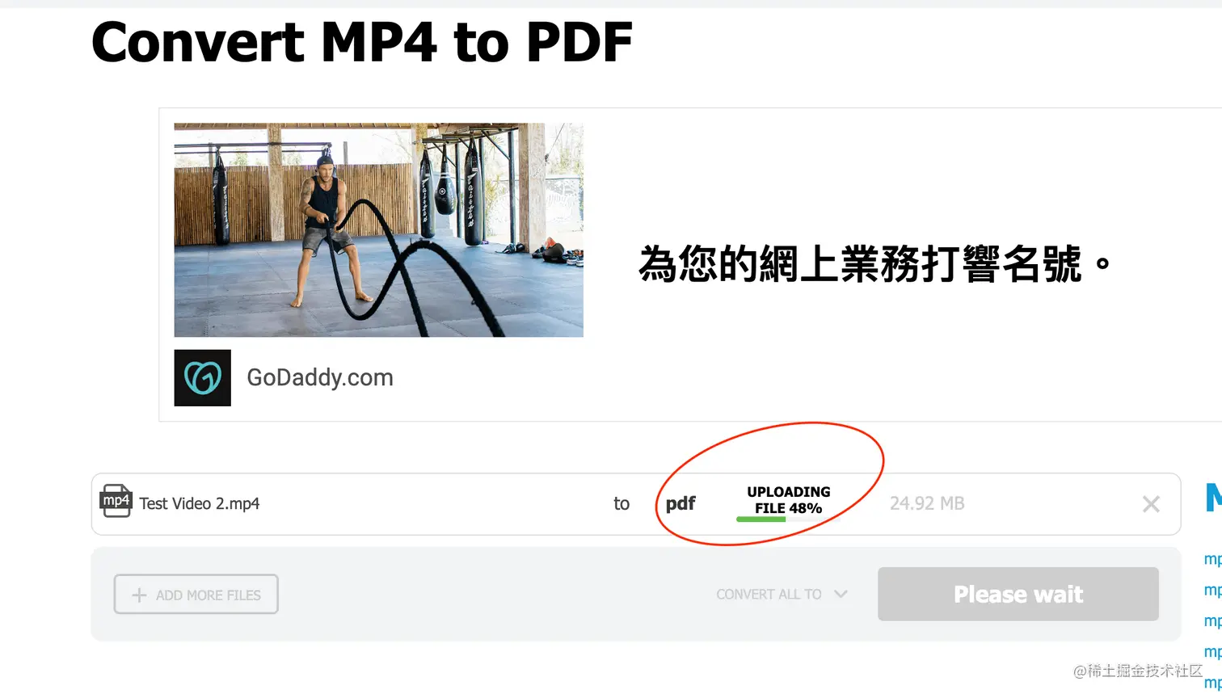
Task: Open the pdf output format selector
Action: [681, 503]
